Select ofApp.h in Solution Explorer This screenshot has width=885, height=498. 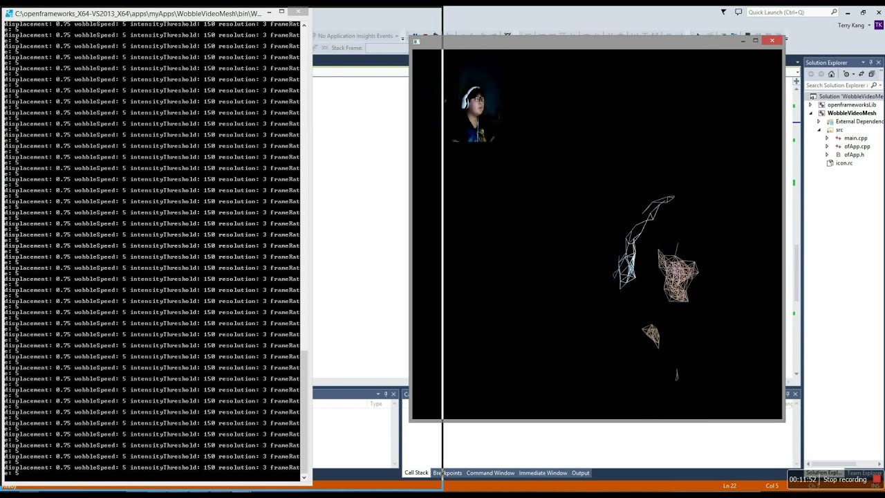[854, 154]
